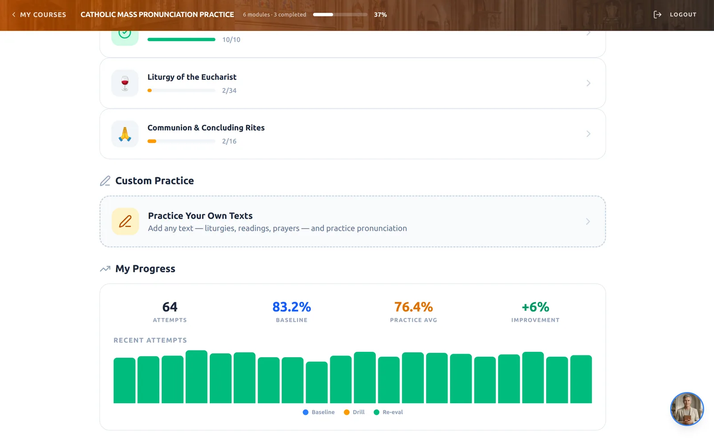Click the Communion & Concluding Rites progress bar
Screen dimensions: 714x438
tap(181, 141)
